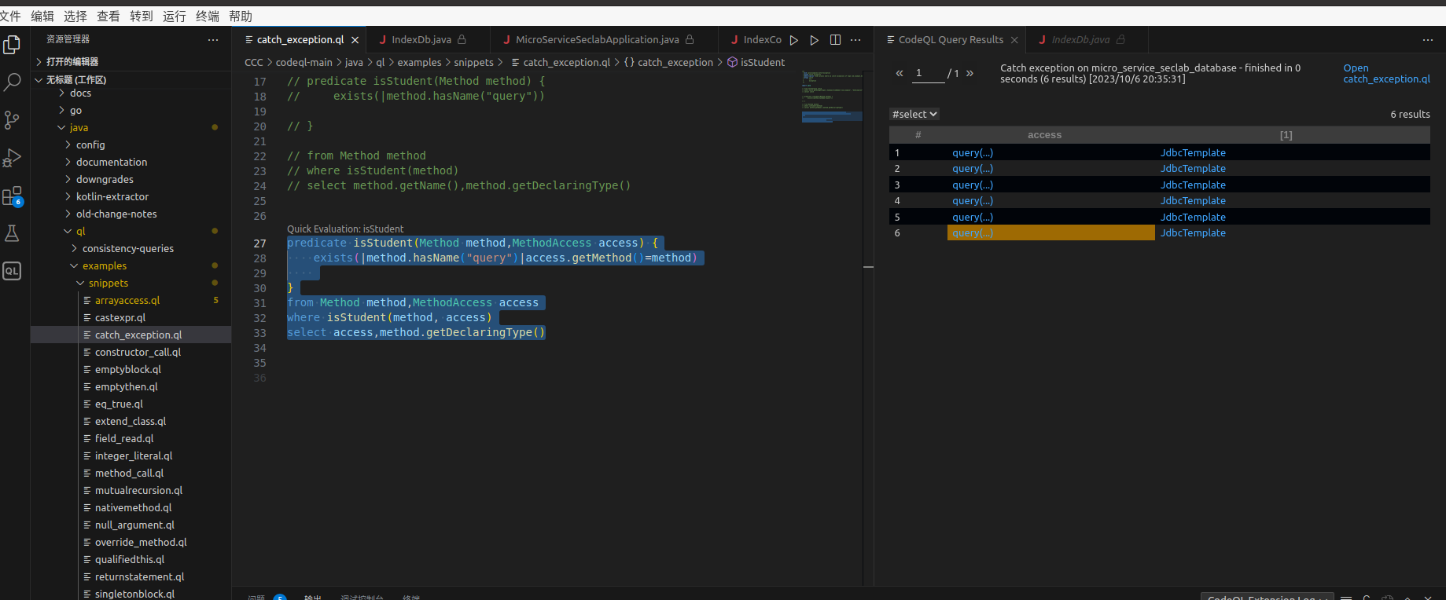This screenshot has height=600, width=1446.
Task: Open the 终端 menu
Action: 208,16
